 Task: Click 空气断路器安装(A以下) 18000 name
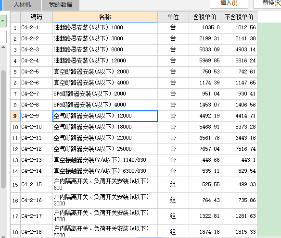point(105,127)
